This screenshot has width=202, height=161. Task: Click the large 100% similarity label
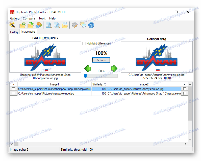[x=101, y=53]
